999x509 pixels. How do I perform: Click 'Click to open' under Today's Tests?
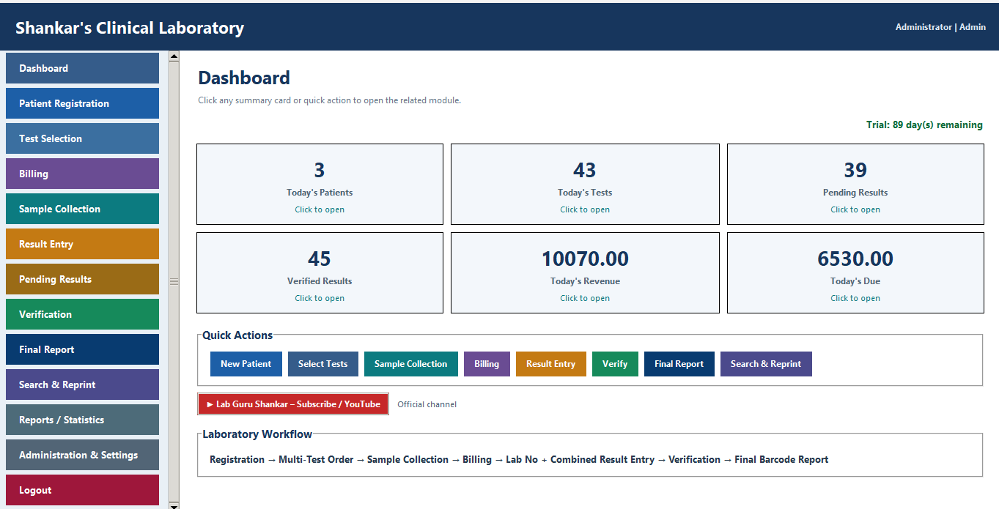[x=585, y=209]
